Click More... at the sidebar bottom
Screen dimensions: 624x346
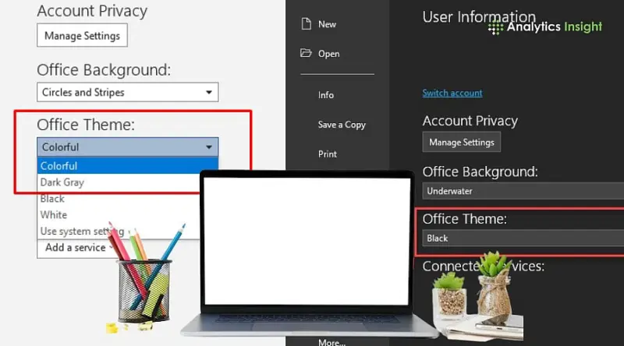[330, 341]
